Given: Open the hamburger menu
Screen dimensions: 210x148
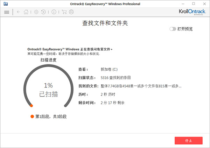Looking at the screenshot, I should pos(6,12).
